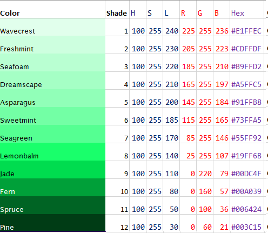
Task: Select the shade number 12 cell
Action: pyautogui.click(x=117, y=223)
